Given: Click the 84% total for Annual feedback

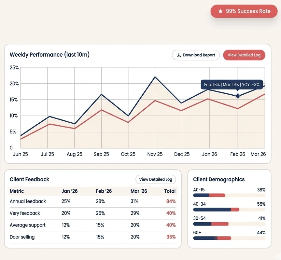Looking at the screenshot, I should (171, 201).
